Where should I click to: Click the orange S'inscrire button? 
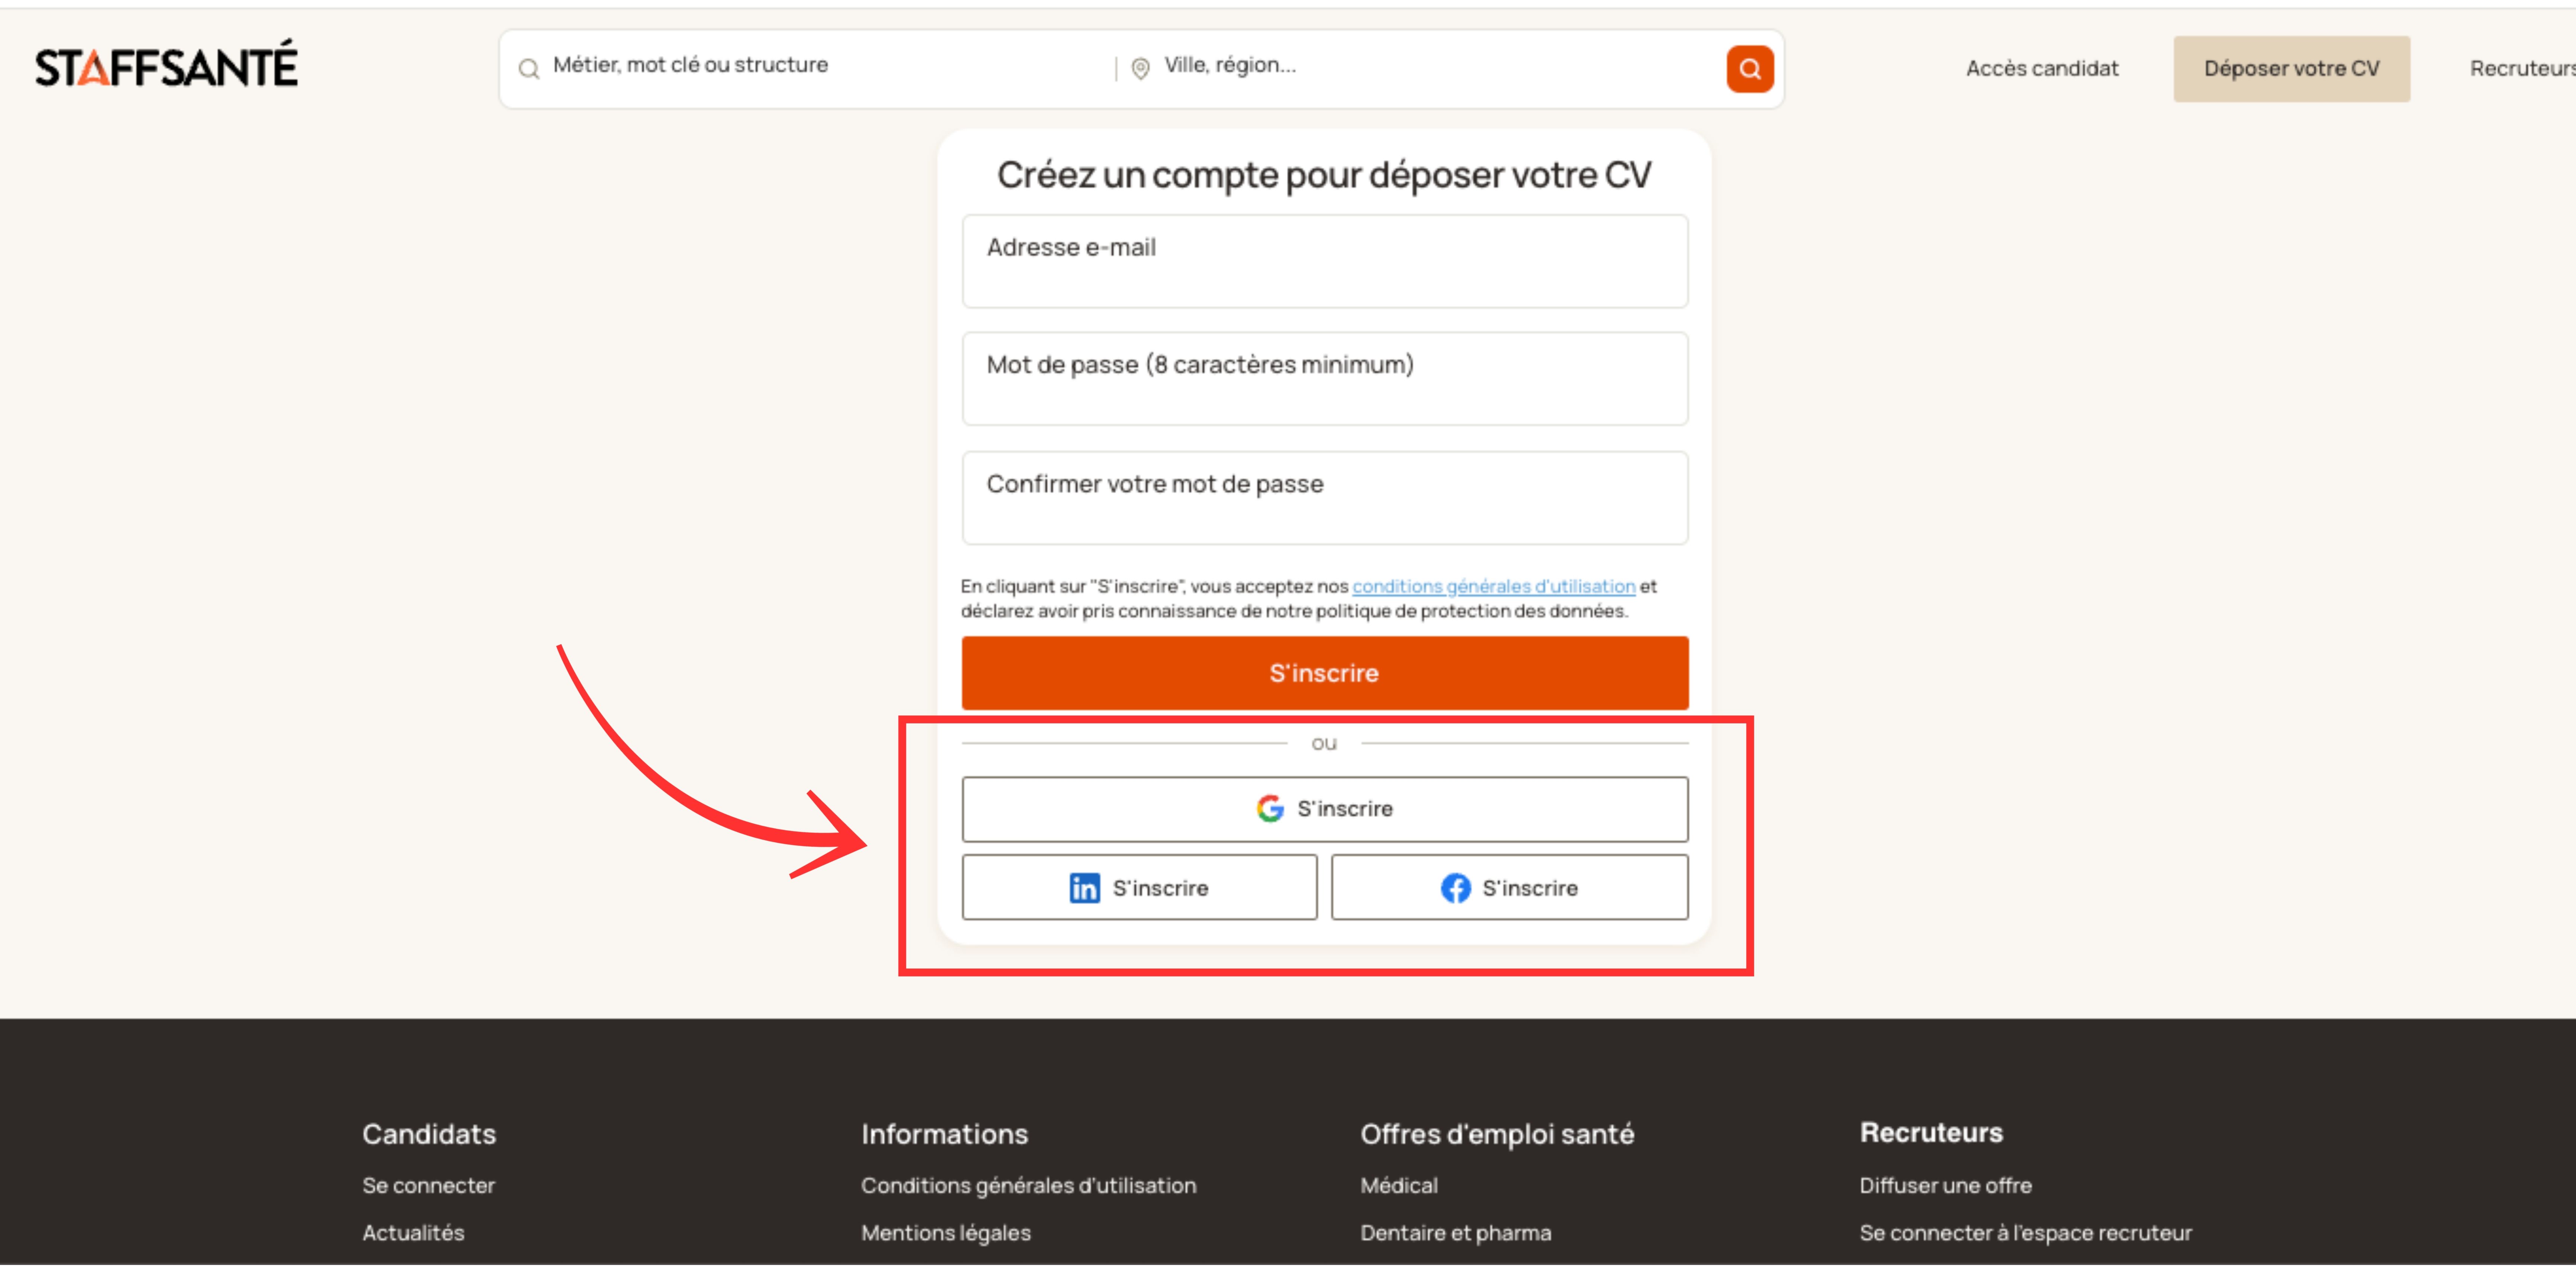coord(1325,673)
